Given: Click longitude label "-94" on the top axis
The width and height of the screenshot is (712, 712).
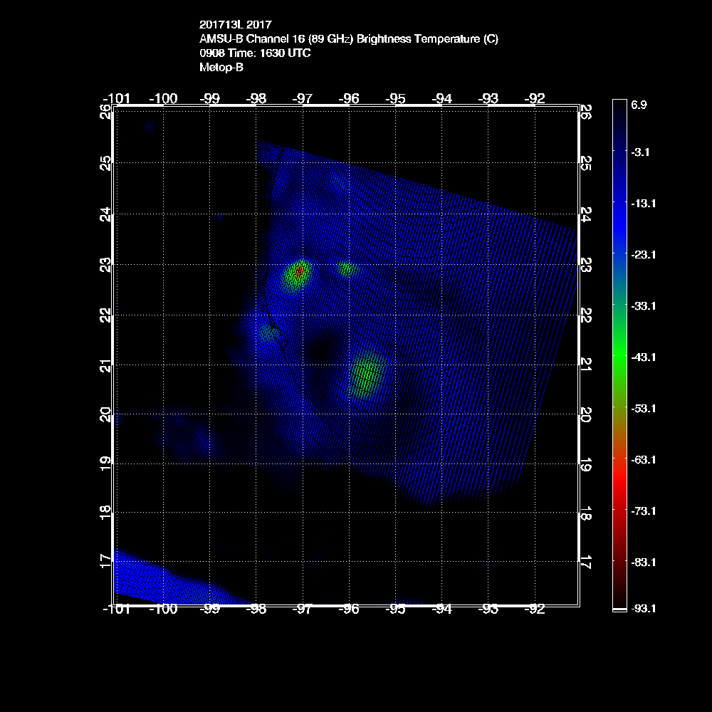Looking at the screenshot, I should (442, 98).
